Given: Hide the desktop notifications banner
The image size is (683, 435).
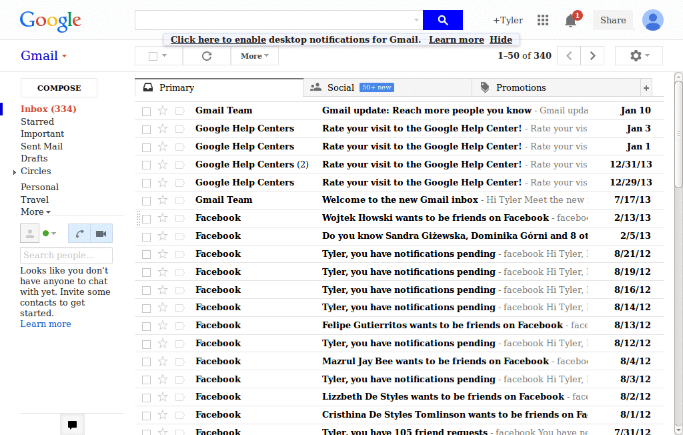Looking at the screenshot, I should [501, 39].
